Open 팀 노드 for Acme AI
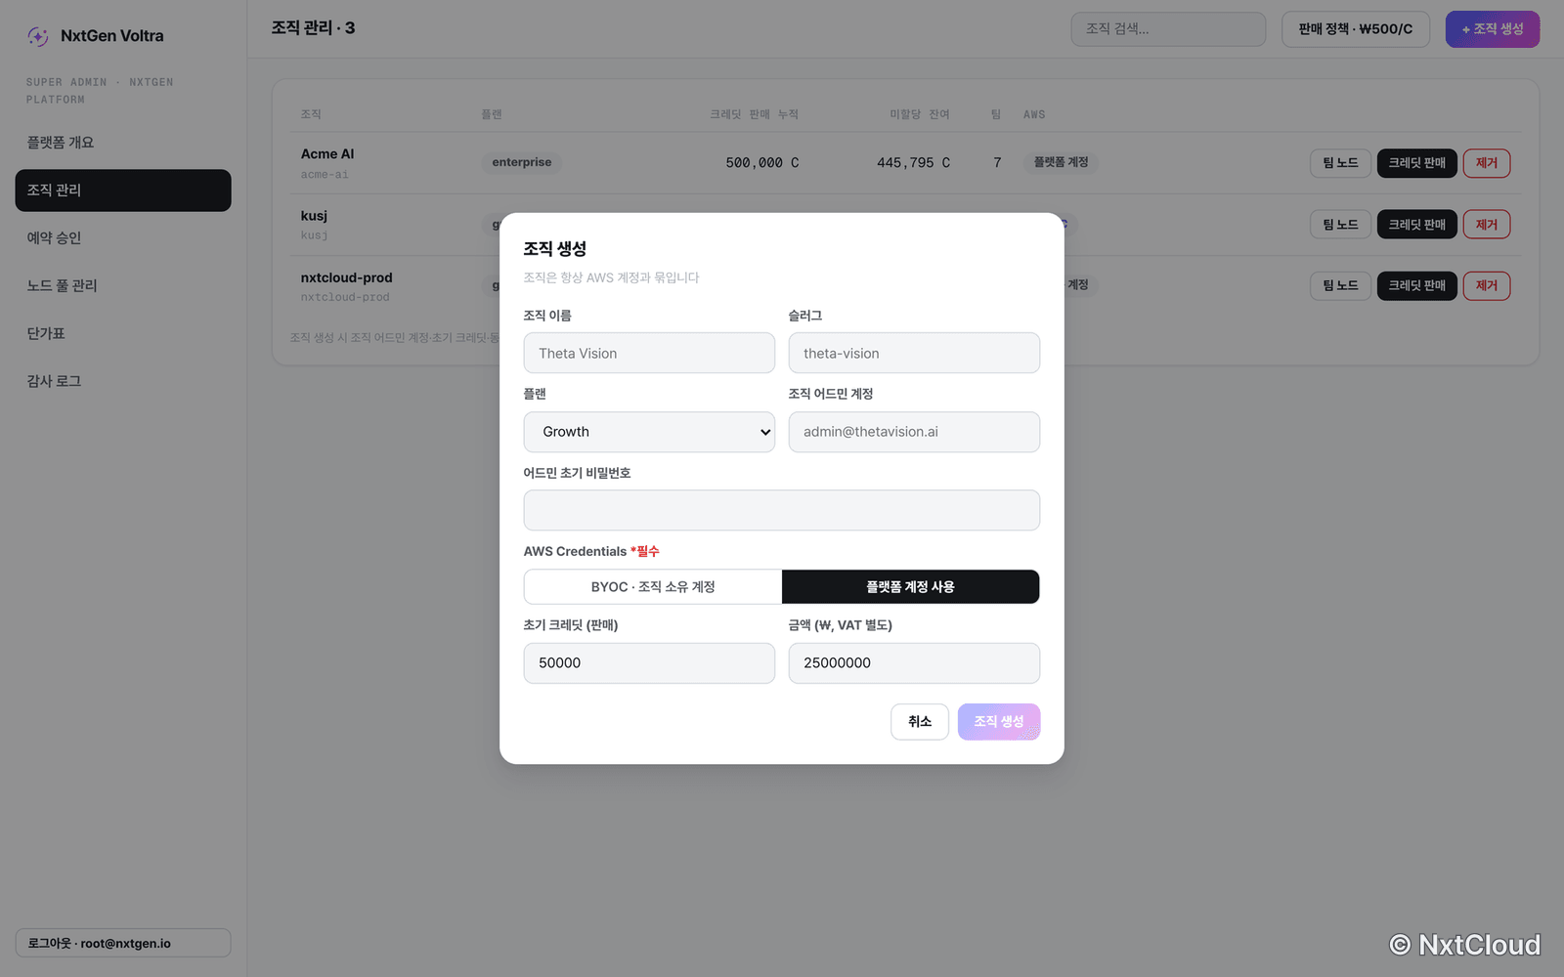This screenshot has height=977, width=1564. click(x=1340, y=163)
